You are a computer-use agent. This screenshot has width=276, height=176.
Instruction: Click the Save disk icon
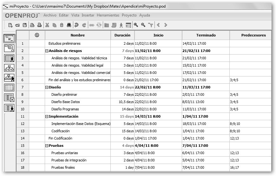coord(24,25)
